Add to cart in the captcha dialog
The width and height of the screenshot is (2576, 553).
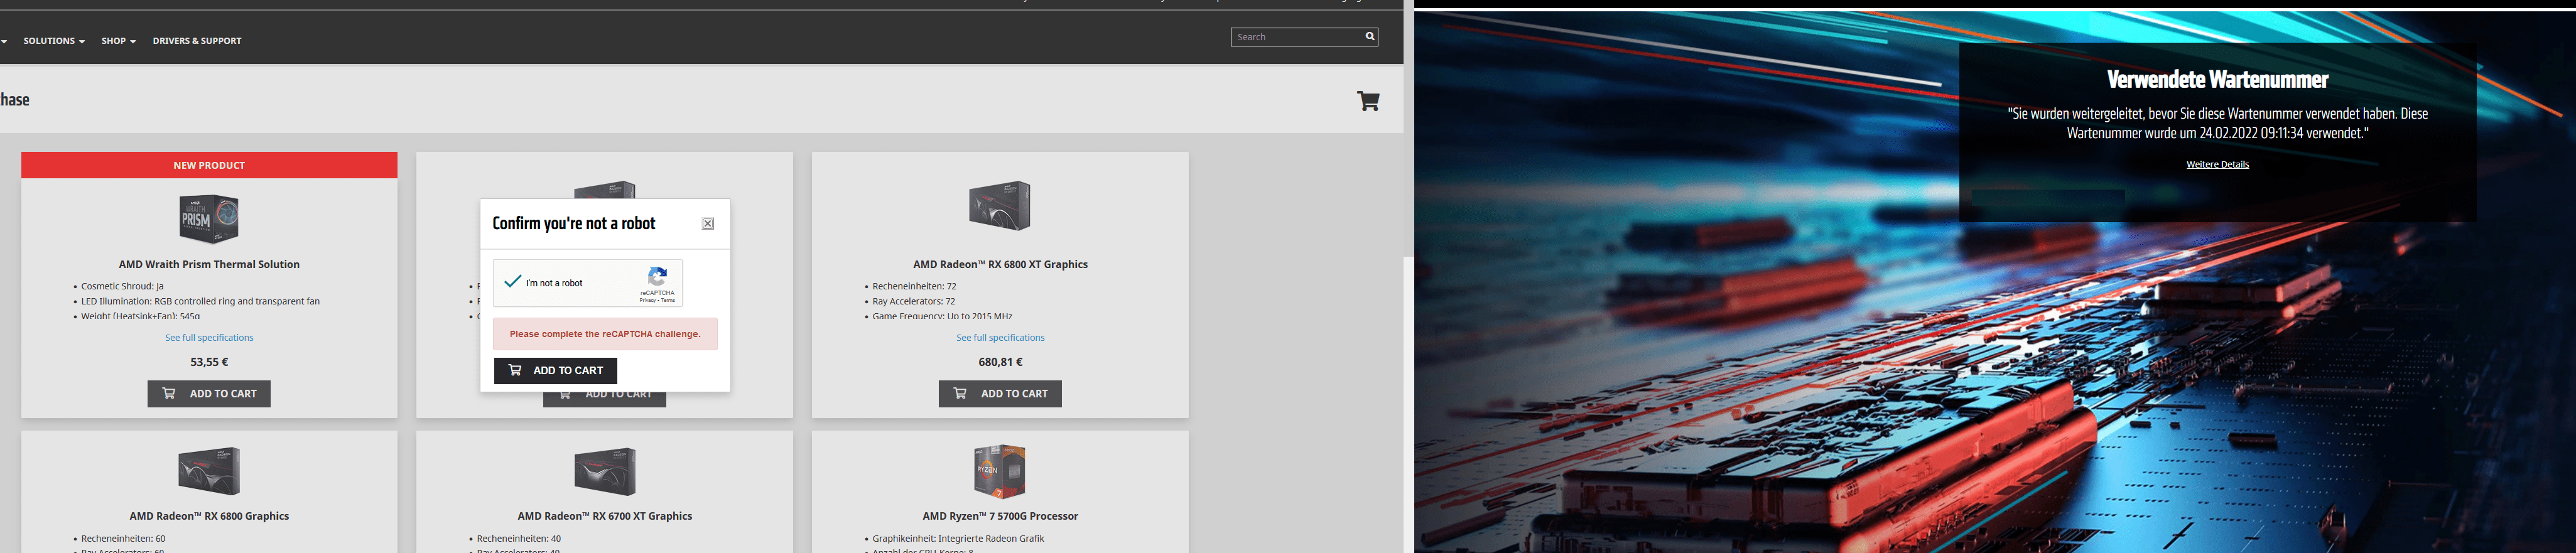click(555, 370)
